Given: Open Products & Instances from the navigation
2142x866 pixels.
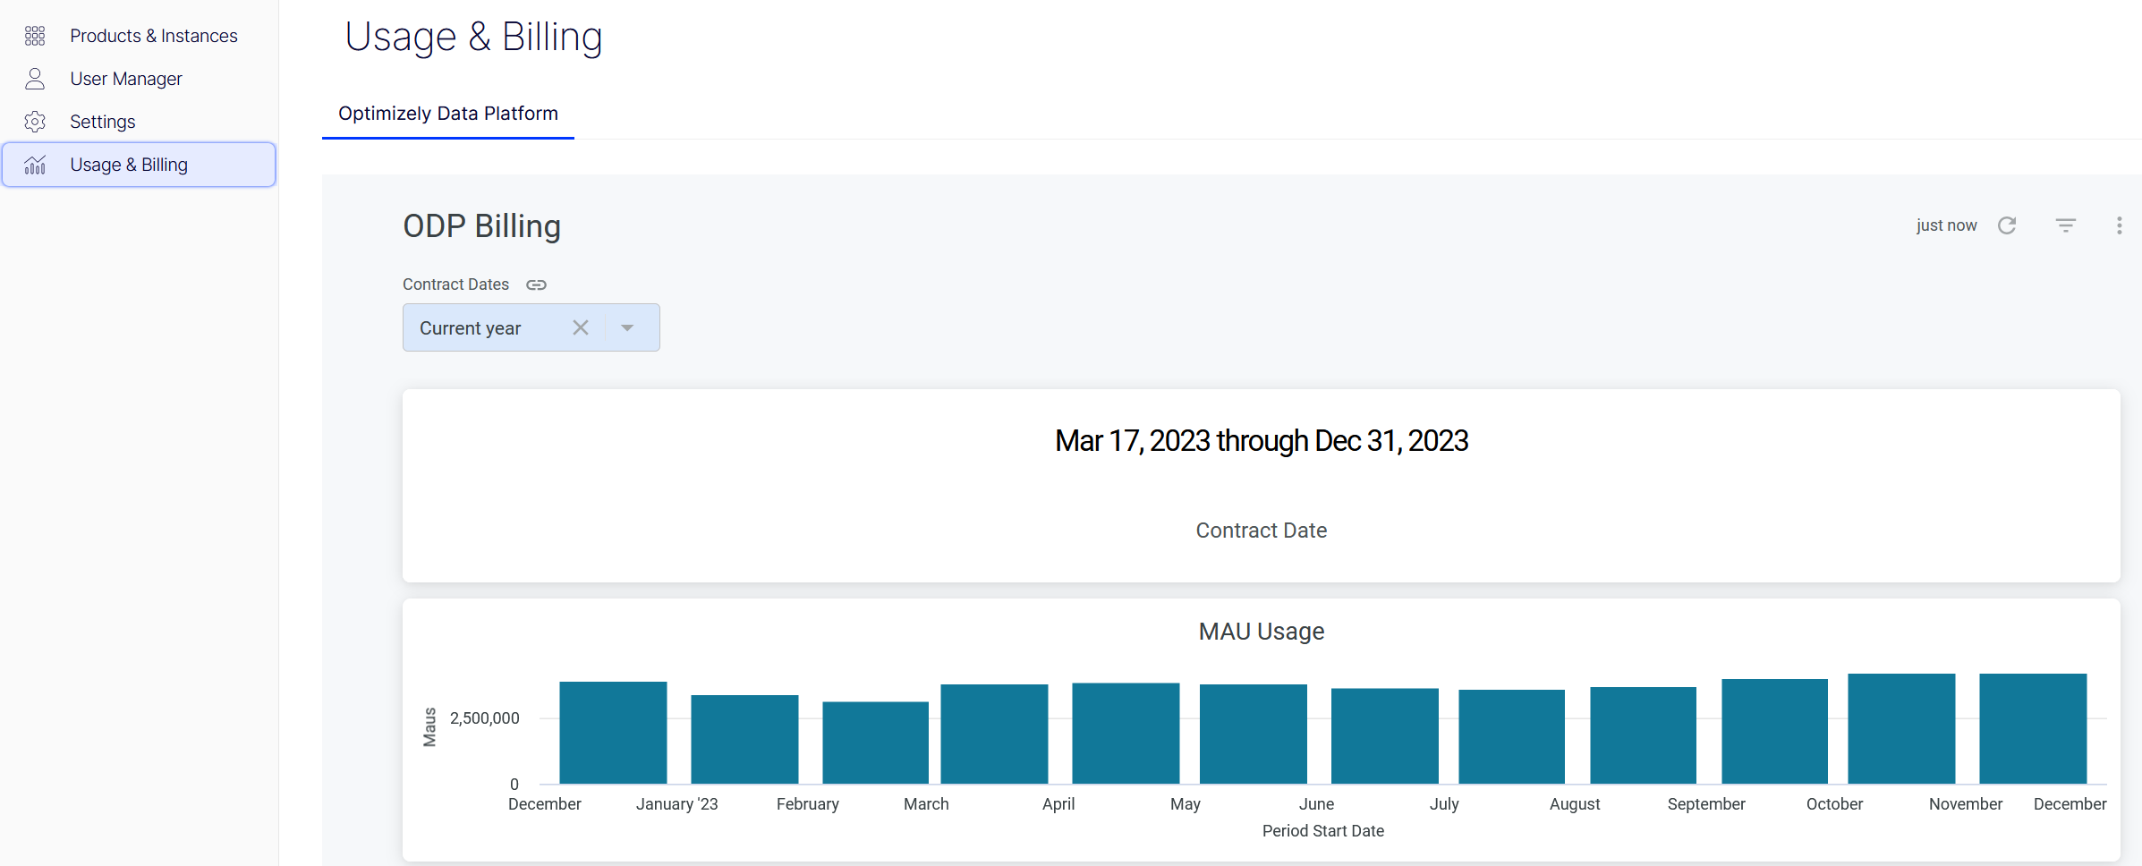Looking at the screenshot, I should coord(153,35).
